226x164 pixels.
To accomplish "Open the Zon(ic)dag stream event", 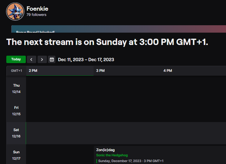I will point(106,150).
